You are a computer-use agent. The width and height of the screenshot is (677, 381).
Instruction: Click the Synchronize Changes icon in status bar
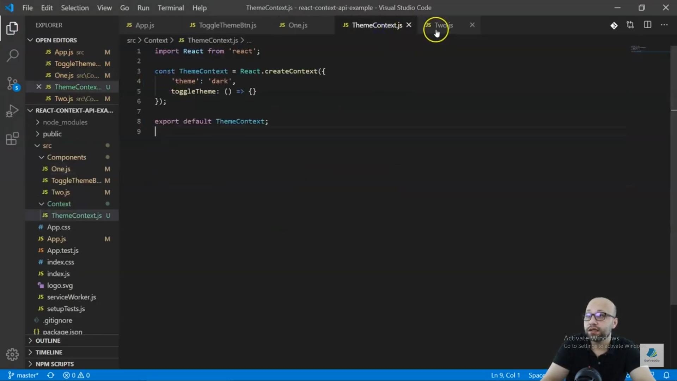click(51, 375)
